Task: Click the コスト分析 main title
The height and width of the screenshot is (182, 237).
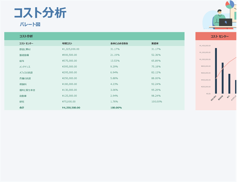Action: coord(40,13)
